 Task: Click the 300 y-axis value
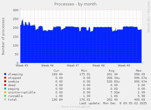[x=15, y=10]
